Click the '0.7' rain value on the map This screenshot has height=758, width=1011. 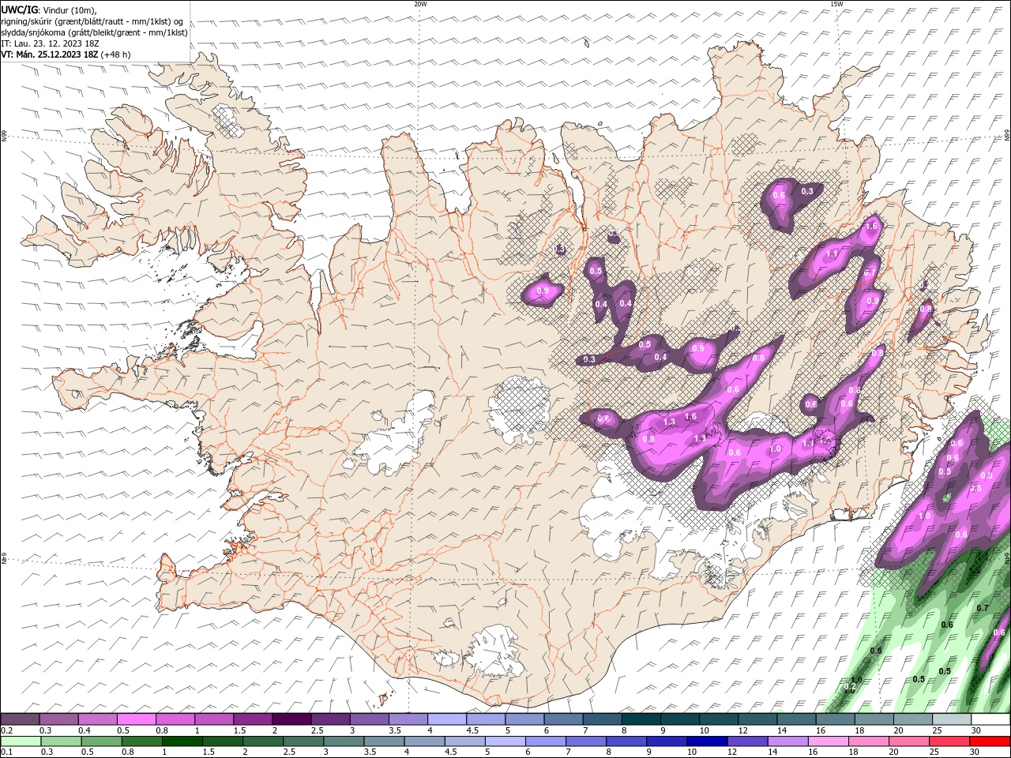983,608
